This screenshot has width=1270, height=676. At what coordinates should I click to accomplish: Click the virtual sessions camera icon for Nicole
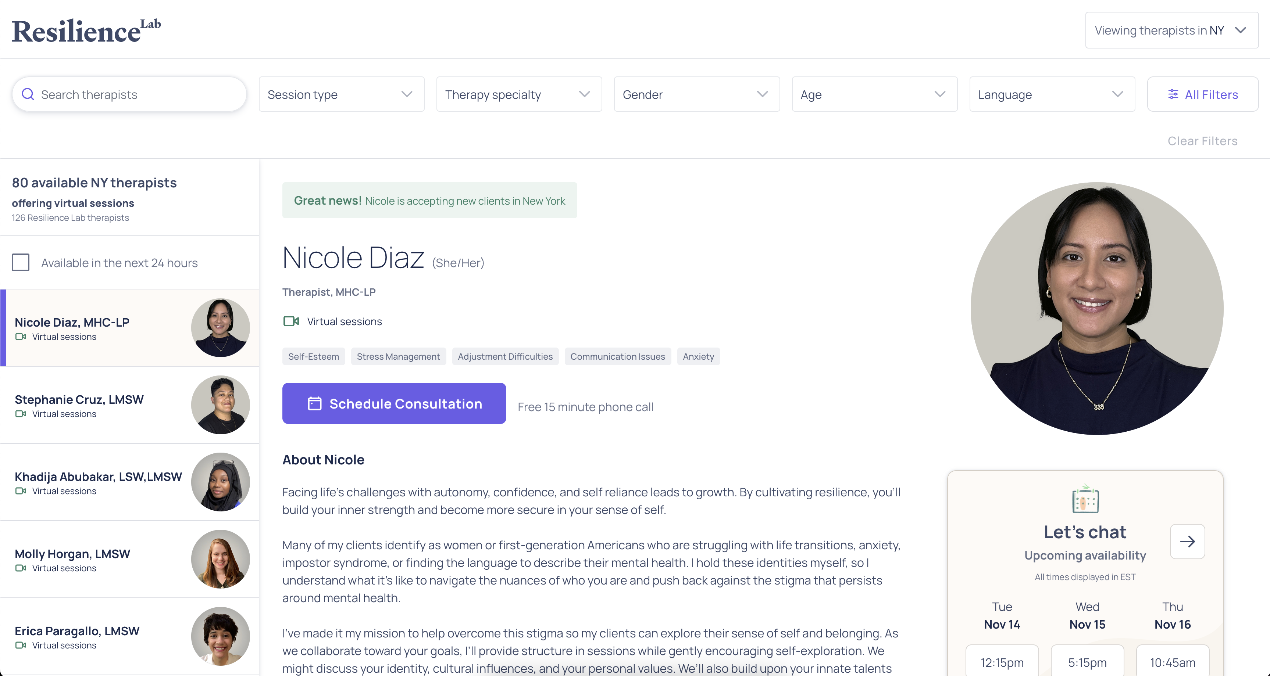click(x=292, y=320)
